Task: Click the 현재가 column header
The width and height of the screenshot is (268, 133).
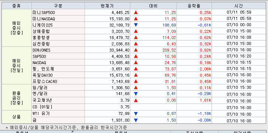Action: (x=107, y=6)
